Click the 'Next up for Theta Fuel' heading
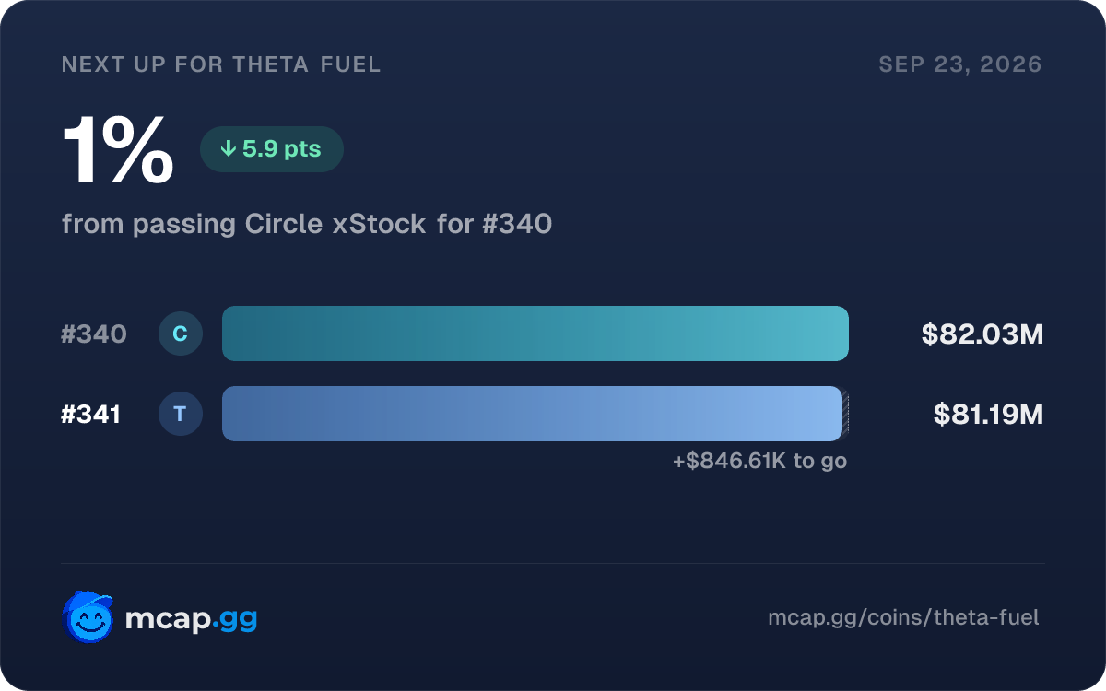This screenshot has height=691, width=1106. pos(221,64)
